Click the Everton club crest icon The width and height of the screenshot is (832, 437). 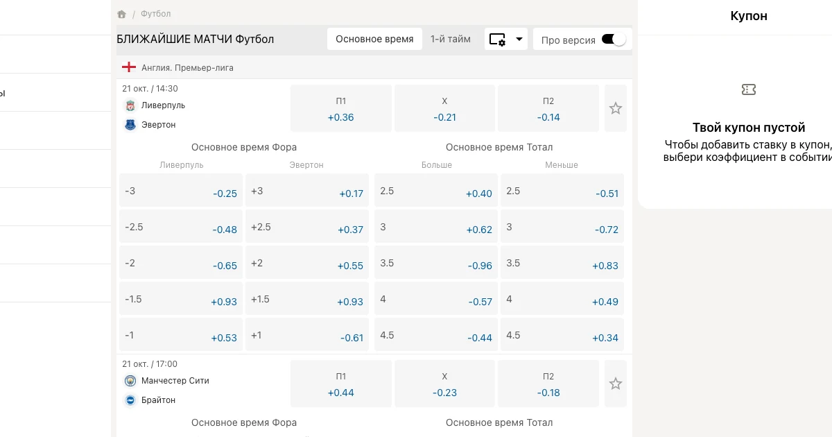click(130, 125)
